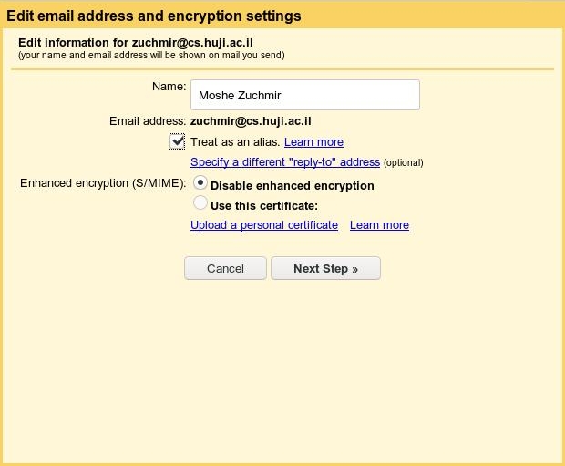Click the "Use this certificate:" label text
The width and height of the screenshot is (565, 466).
[x=263, y=206]
